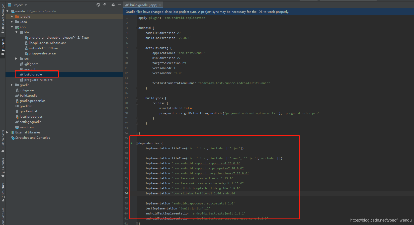Select local.properties file
The image size is (414, 225).
click(x=31, y=116)
